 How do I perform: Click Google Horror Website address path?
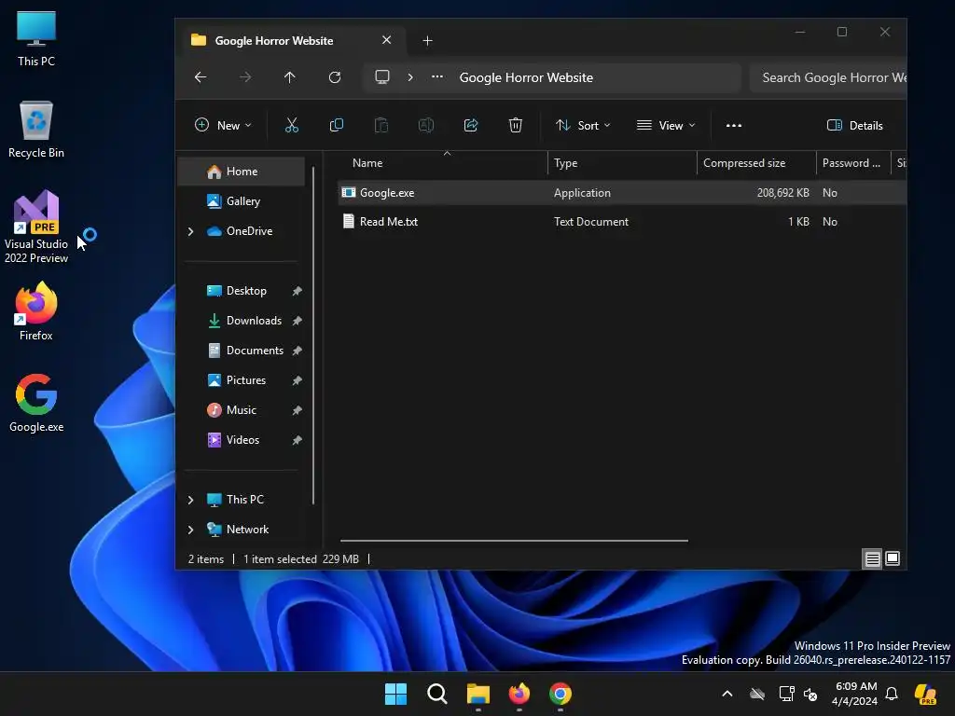pos(526,78)
